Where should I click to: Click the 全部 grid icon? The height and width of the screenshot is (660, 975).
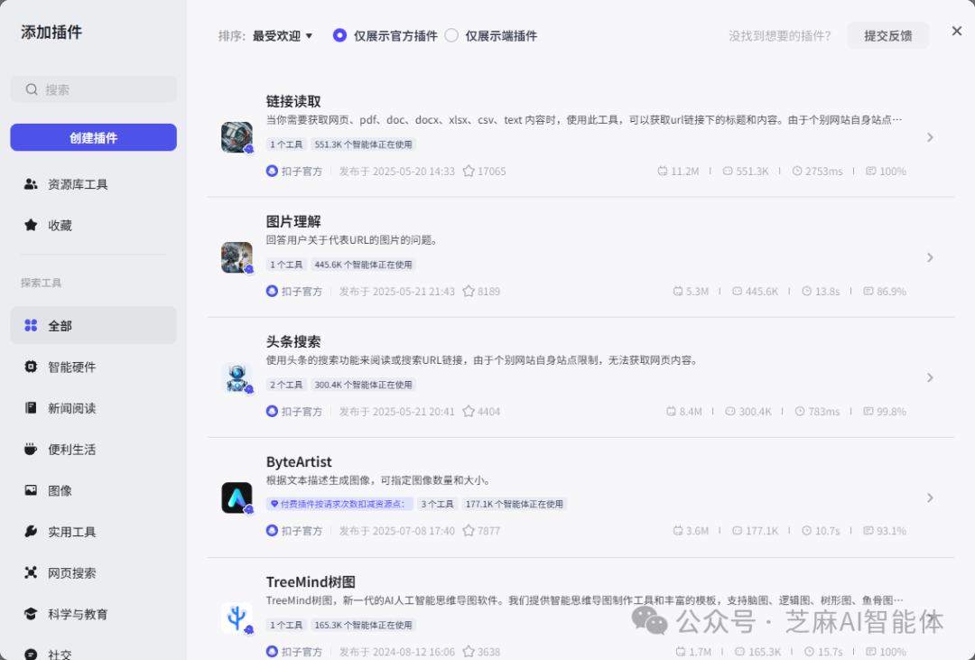31,325
